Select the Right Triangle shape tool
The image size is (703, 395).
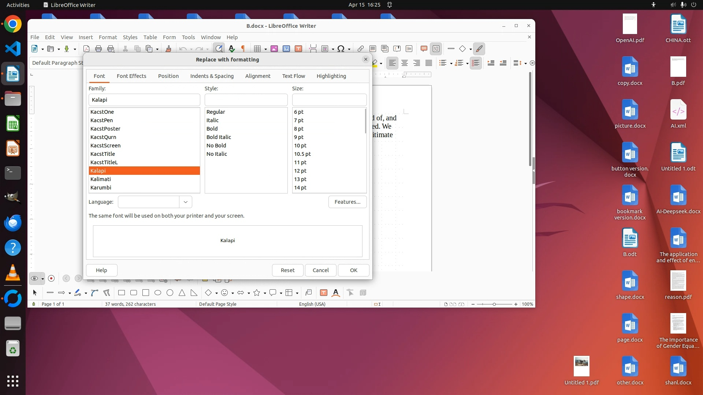pos(194,293)
